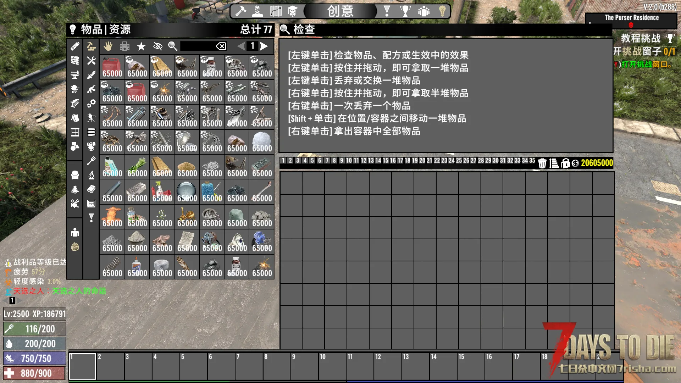This screenshot has width=681, height=383.
Task: Open the skills graduation-cap window
Action: 292,11
